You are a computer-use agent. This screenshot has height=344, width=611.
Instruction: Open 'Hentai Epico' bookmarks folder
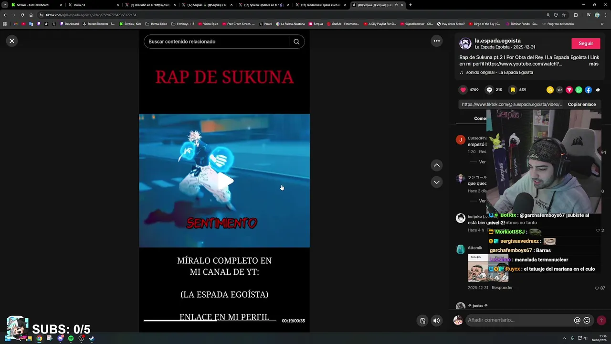pyautogui.click(x=156, y=23)
